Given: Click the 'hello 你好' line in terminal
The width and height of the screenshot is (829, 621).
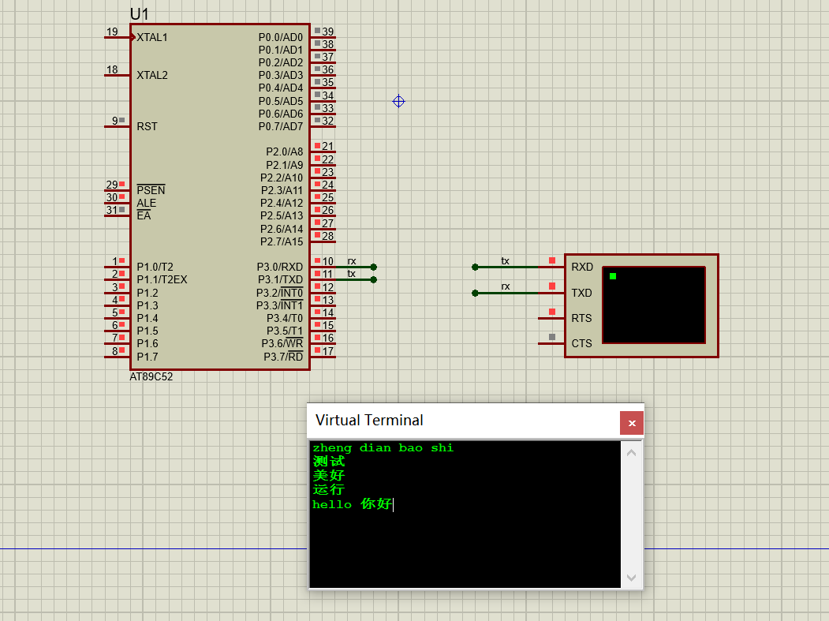Looking at the screenshot, I should (x=352, y=504).
